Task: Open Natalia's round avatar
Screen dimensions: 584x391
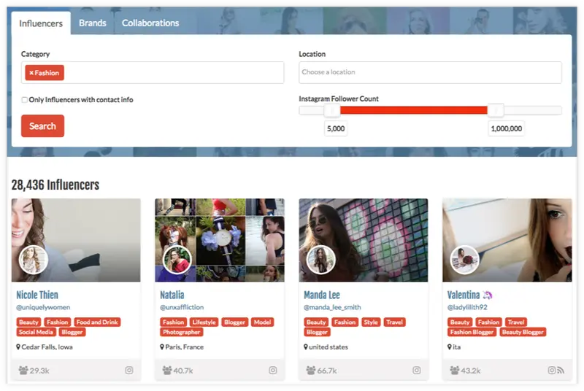Action: coord(177,260)
